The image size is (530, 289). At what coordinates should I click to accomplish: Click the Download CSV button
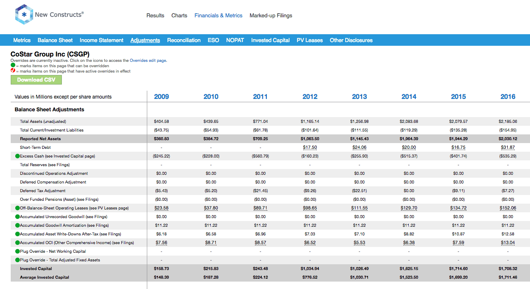(x=36, y=80)
